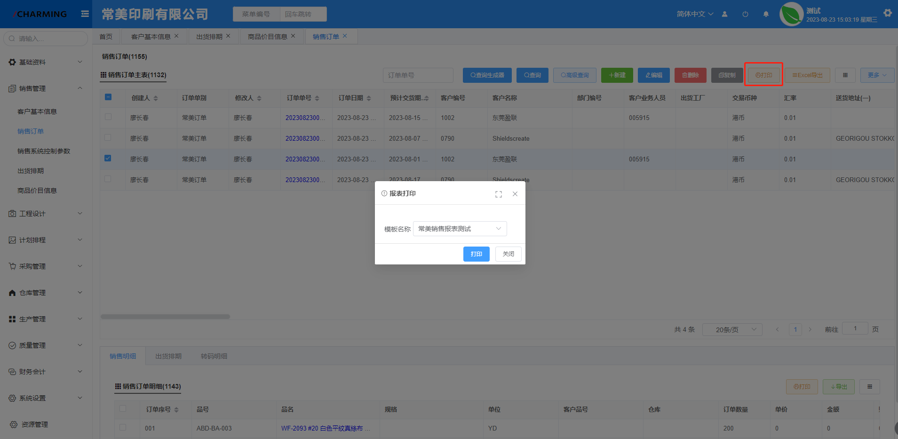Image resolution: width=898 pixels, height=439 pixels.
Task: Toggle the select-all checkbox in main table header
Action: 108,97
